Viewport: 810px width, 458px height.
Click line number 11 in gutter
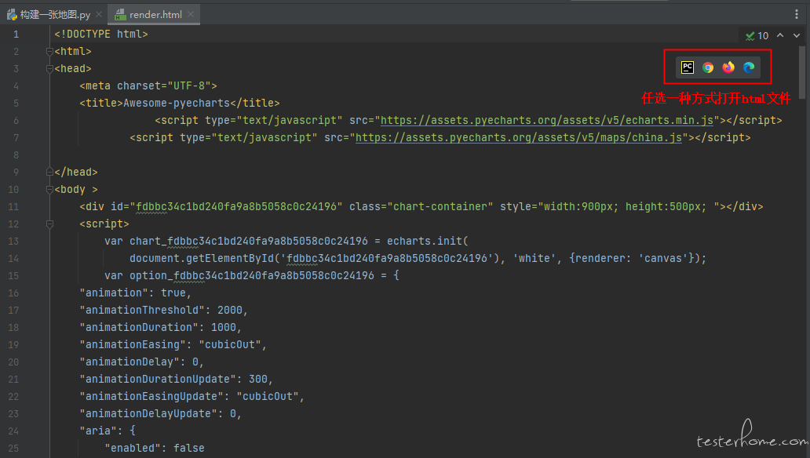pos(13,206)
